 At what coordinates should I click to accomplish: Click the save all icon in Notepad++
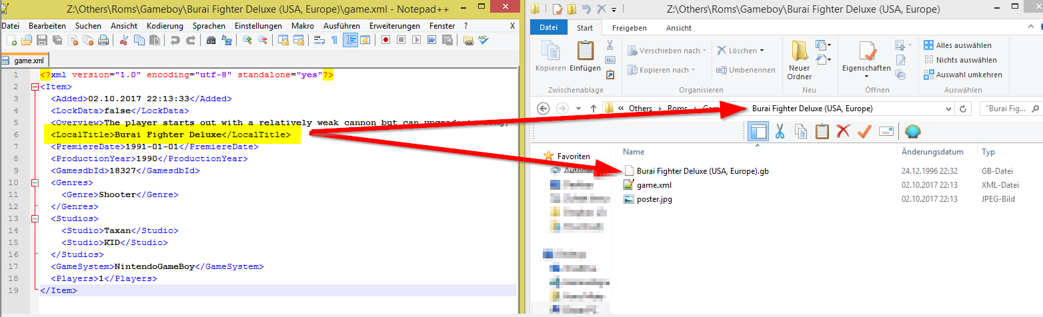click(57, 40)
